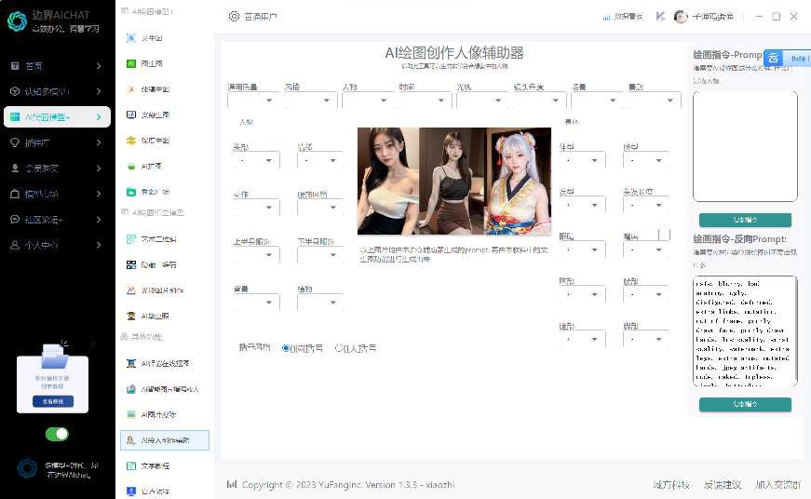Click the teal button under the Prompt box
This screenshot has height=499, width=811.
tap(745, 220)
